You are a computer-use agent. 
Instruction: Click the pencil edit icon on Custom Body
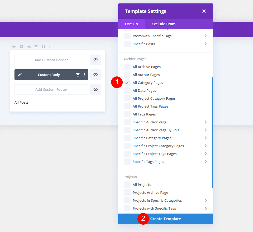coord(20,75)
